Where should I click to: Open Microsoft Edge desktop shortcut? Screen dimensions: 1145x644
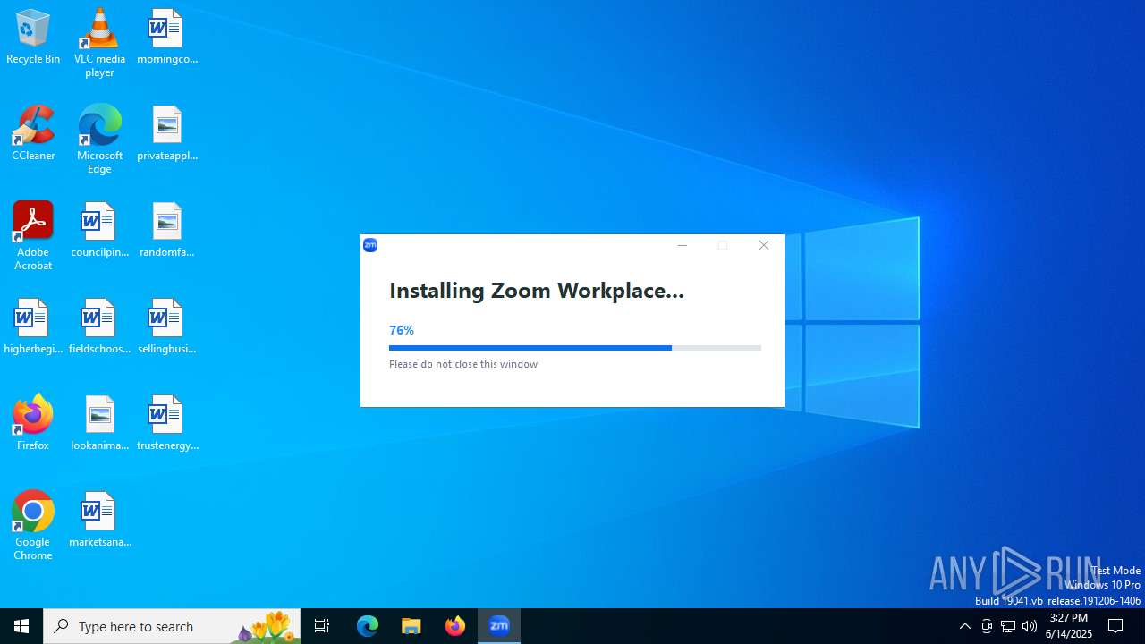point(99,140)
